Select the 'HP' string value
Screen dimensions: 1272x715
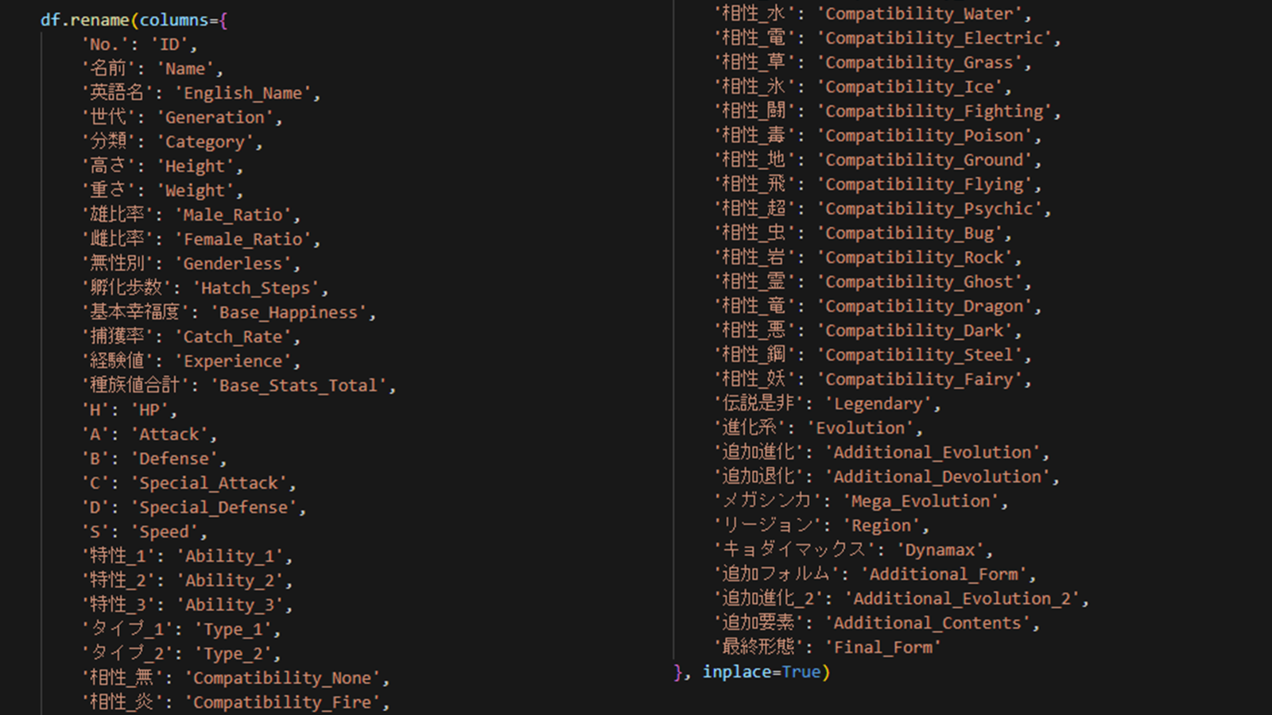[149, 410]
